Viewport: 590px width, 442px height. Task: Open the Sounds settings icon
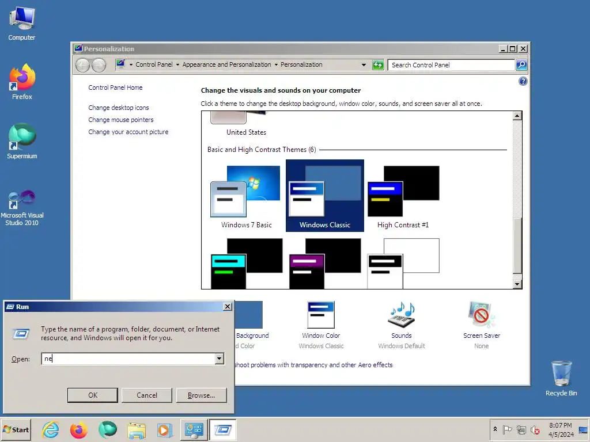(402, 315)
